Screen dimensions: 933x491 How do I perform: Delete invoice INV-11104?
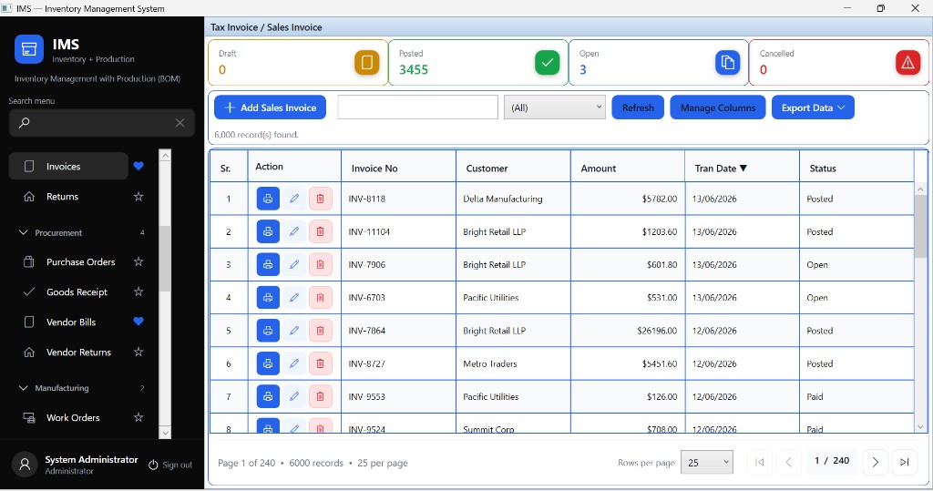coord(320,231)
